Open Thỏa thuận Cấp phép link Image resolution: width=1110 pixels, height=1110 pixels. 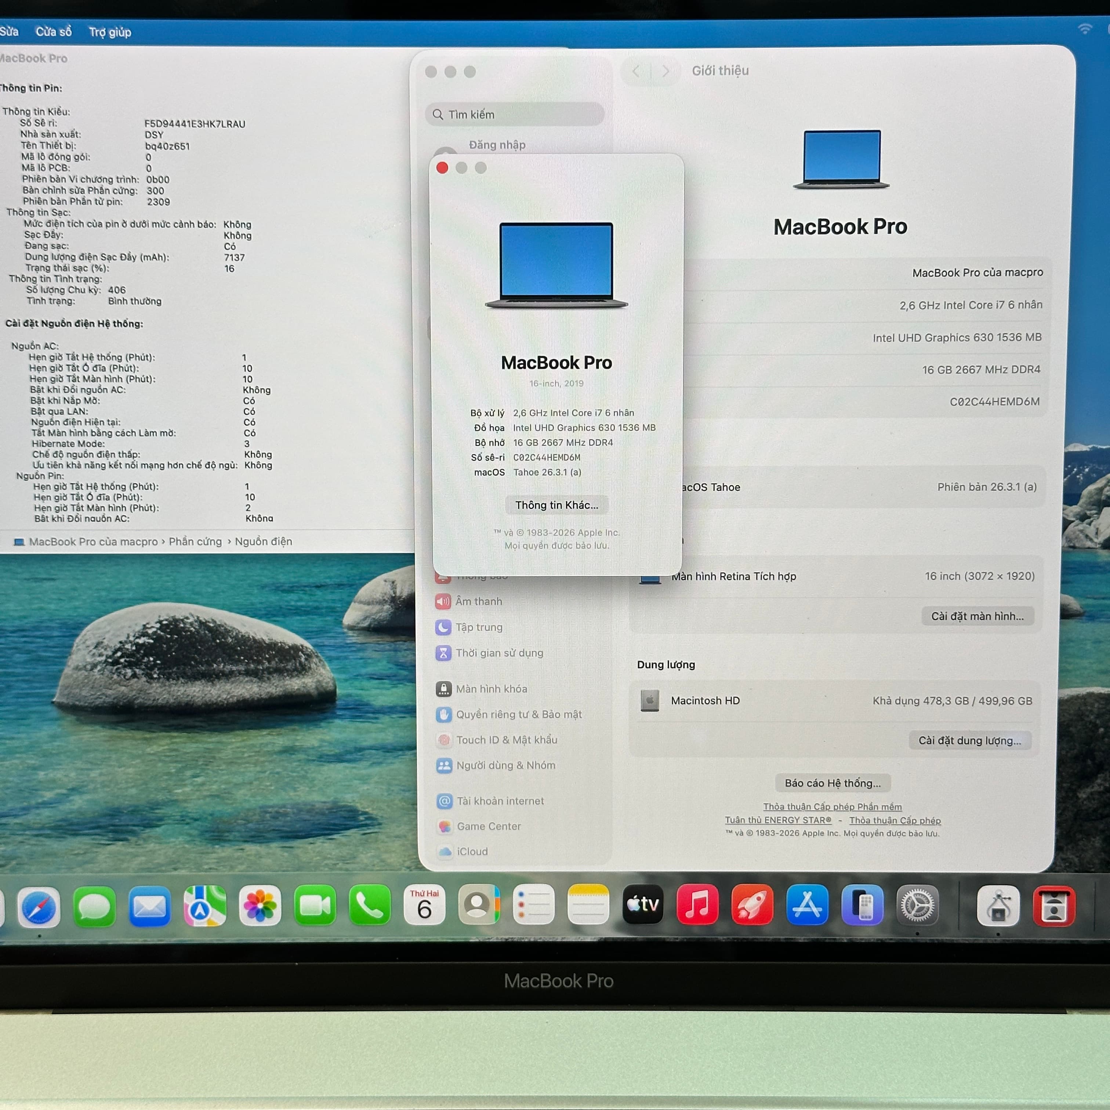pyautogui.click(x=895, y=820)
